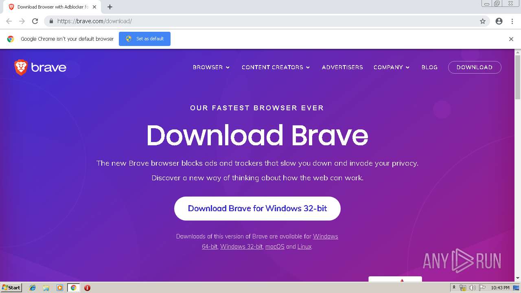This screenshot has width=521, height=293.
Task: Expand the COMPANY menu
Action: tap(392, 67)
